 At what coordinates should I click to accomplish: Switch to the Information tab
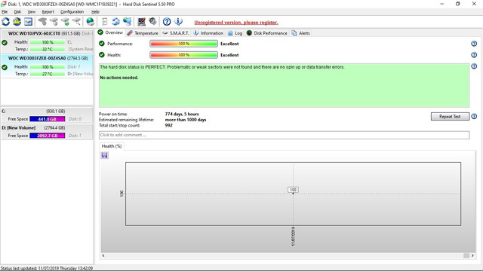[x=208, y=33]
